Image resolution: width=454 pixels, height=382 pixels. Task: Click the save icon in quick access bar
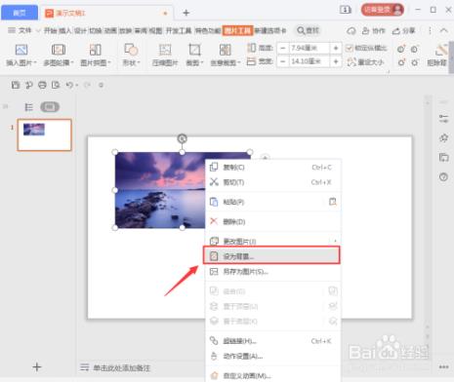pyautogui.click(x=16, y=85)
